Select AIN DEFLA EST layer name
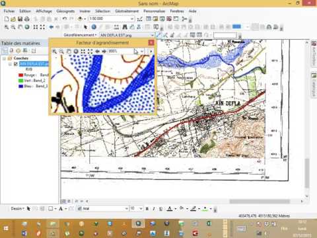 pyautogui.click(x=34, y=64)
